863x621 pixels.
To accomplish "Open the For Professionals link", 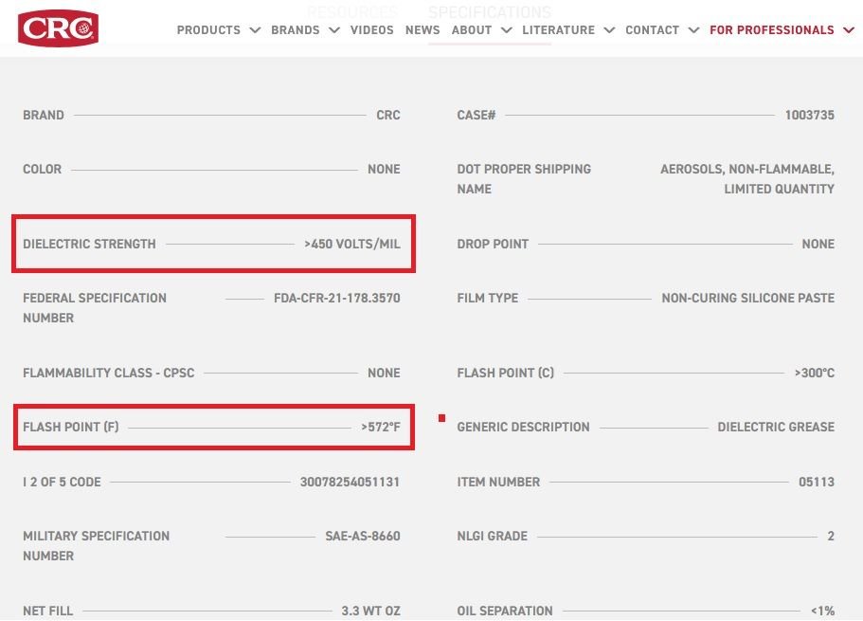I will click(x=772, y=30).
